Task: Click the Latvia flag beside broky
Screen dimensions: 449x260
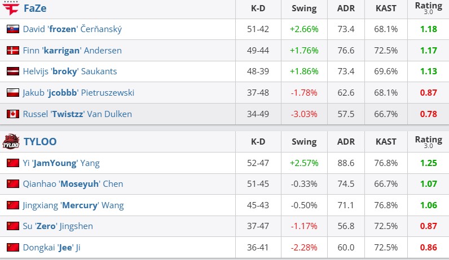Action: (x=12, y=71)
